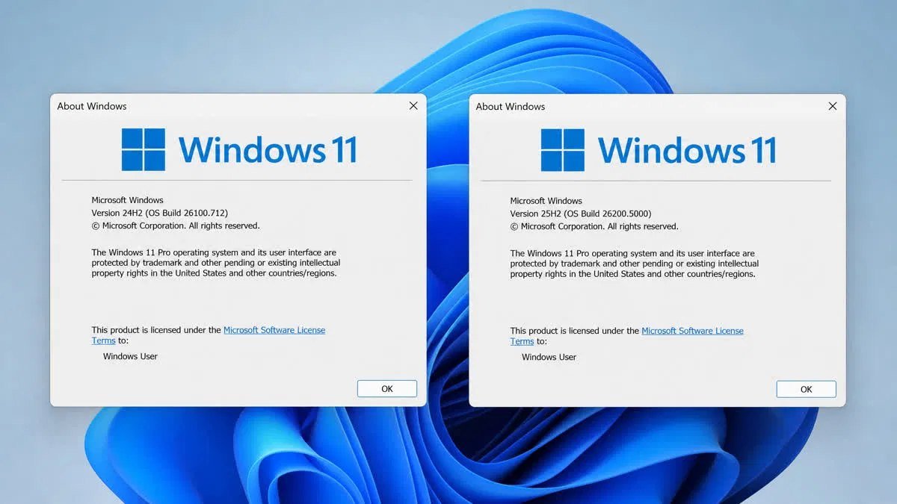Viewport: 897px width, 504px height.
Task: Close the 25H2 About Windows dialog
Action: tap(832, 106)
